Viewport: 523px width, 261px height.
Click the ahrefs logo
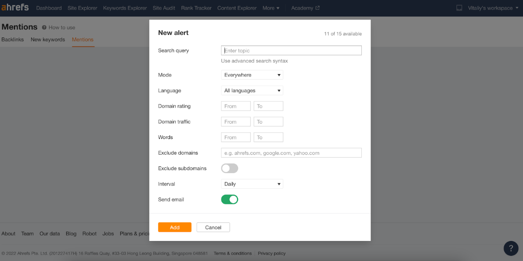pos(15,7)
